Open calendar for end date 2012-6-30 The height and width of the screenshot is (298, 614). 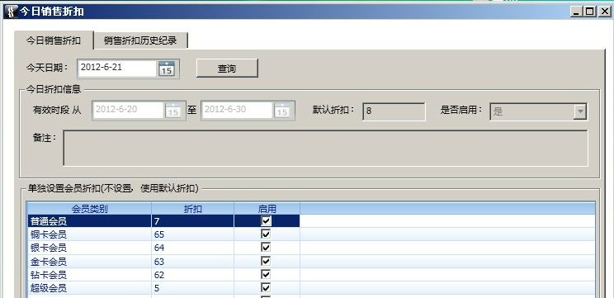pos(282,111)
